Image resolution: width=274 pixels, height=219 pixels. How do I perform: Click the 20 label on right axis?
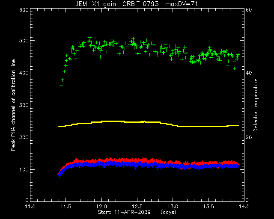[x=249, y=137]
